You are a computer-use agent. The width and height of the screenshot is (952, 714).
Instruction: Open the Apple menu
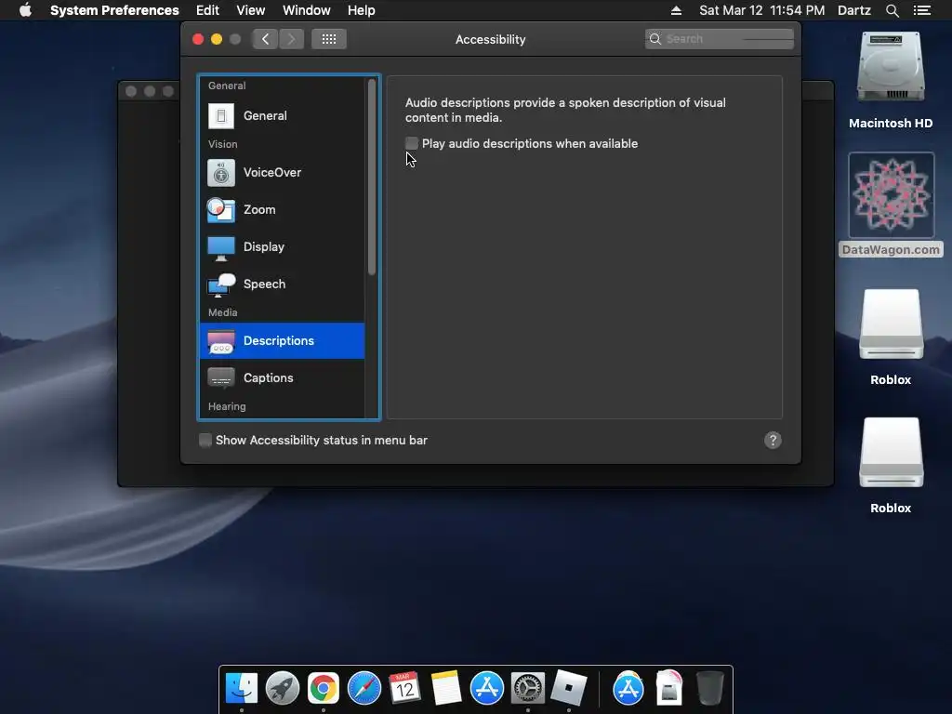coord(25,10)
